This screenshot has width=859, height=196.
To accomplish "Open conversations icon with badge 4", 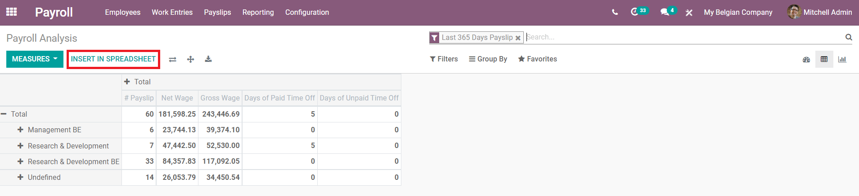I will 668,12.
